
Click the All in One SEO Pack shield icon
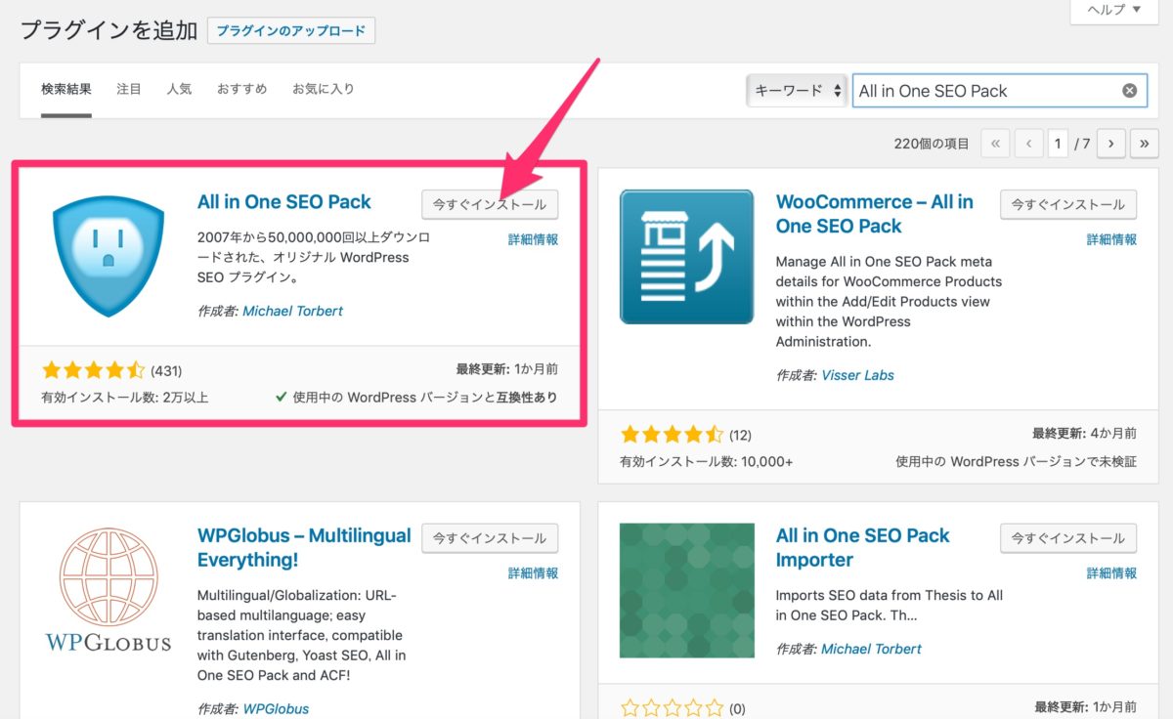pos(109,256)
